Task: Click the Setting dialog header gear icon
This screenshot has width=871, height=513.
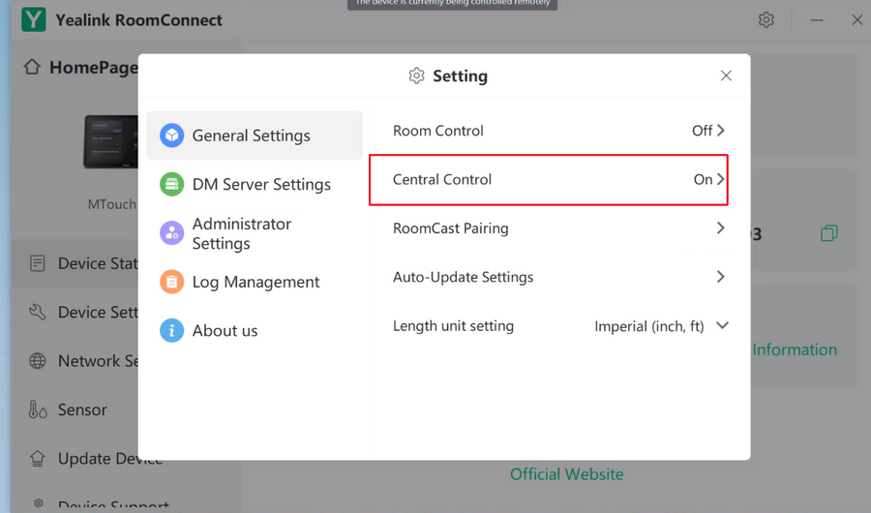Action: click(x=416, y=75)
